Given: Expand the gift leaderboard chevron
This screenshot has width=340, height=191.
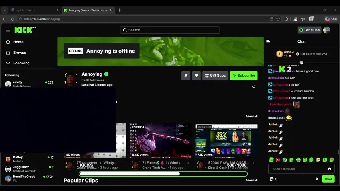Looking at the screenshot, I should click(x=301, y=63).
